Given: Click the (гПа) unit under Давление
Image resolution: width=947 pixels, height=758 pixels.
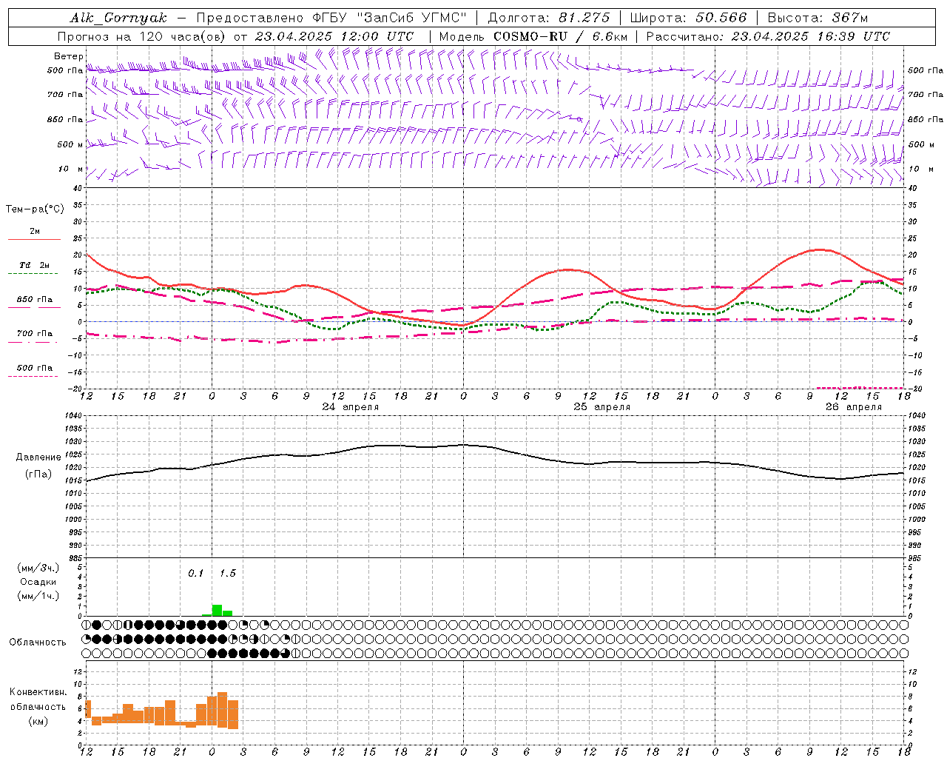Looking at the screenshot, I should (x=38, y=474).
